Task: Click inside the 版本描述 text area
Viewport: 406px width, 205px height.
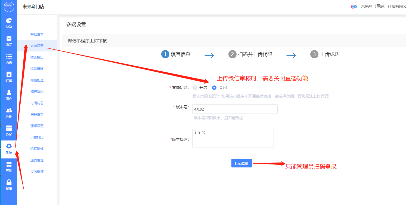Action: coord(233,138)
